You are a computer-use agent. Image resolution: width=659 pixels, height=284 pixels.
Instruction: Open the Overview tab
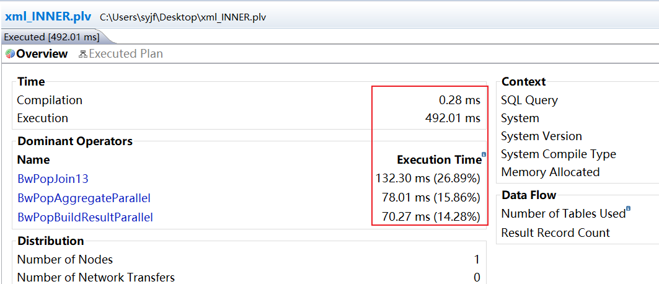[x=42, y=54]
